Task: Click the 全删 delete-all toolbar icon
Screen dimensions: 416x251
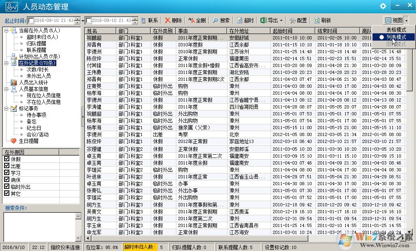Action: (191, 20)
